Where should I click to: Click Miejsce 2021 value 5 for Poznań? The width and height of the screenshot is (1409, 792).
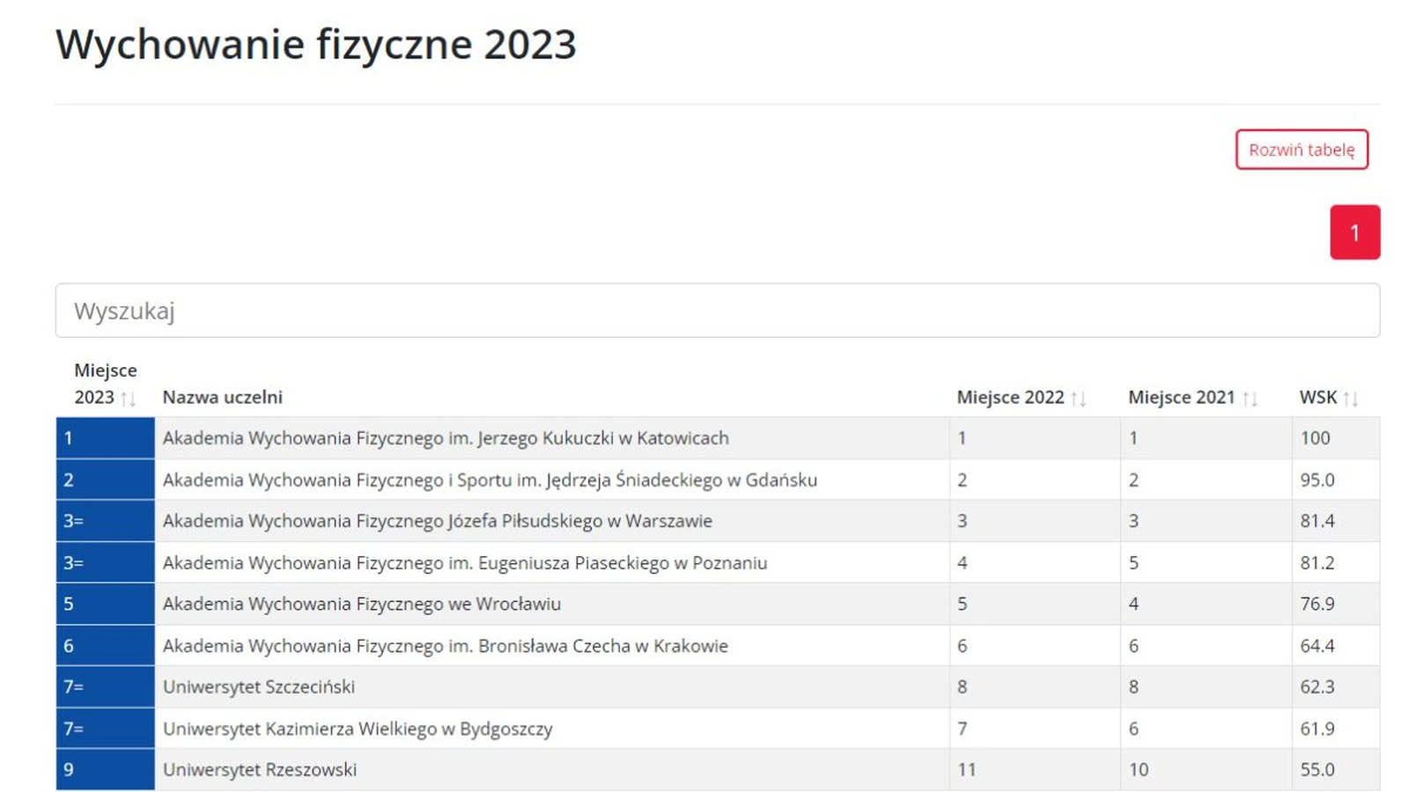(1133, 562)
